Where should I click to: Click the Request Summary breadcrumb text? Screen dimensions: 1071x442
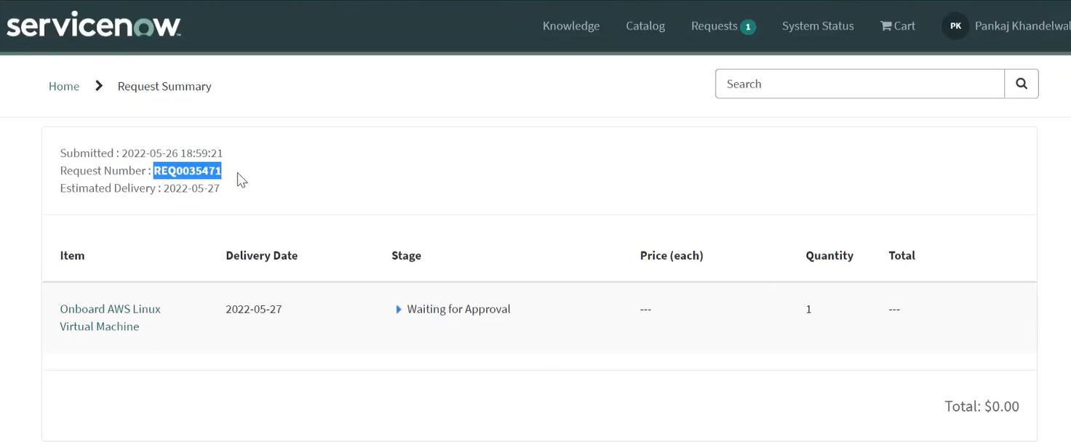164,86
